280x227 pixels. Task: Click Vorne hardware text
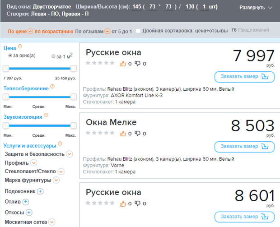117,166
